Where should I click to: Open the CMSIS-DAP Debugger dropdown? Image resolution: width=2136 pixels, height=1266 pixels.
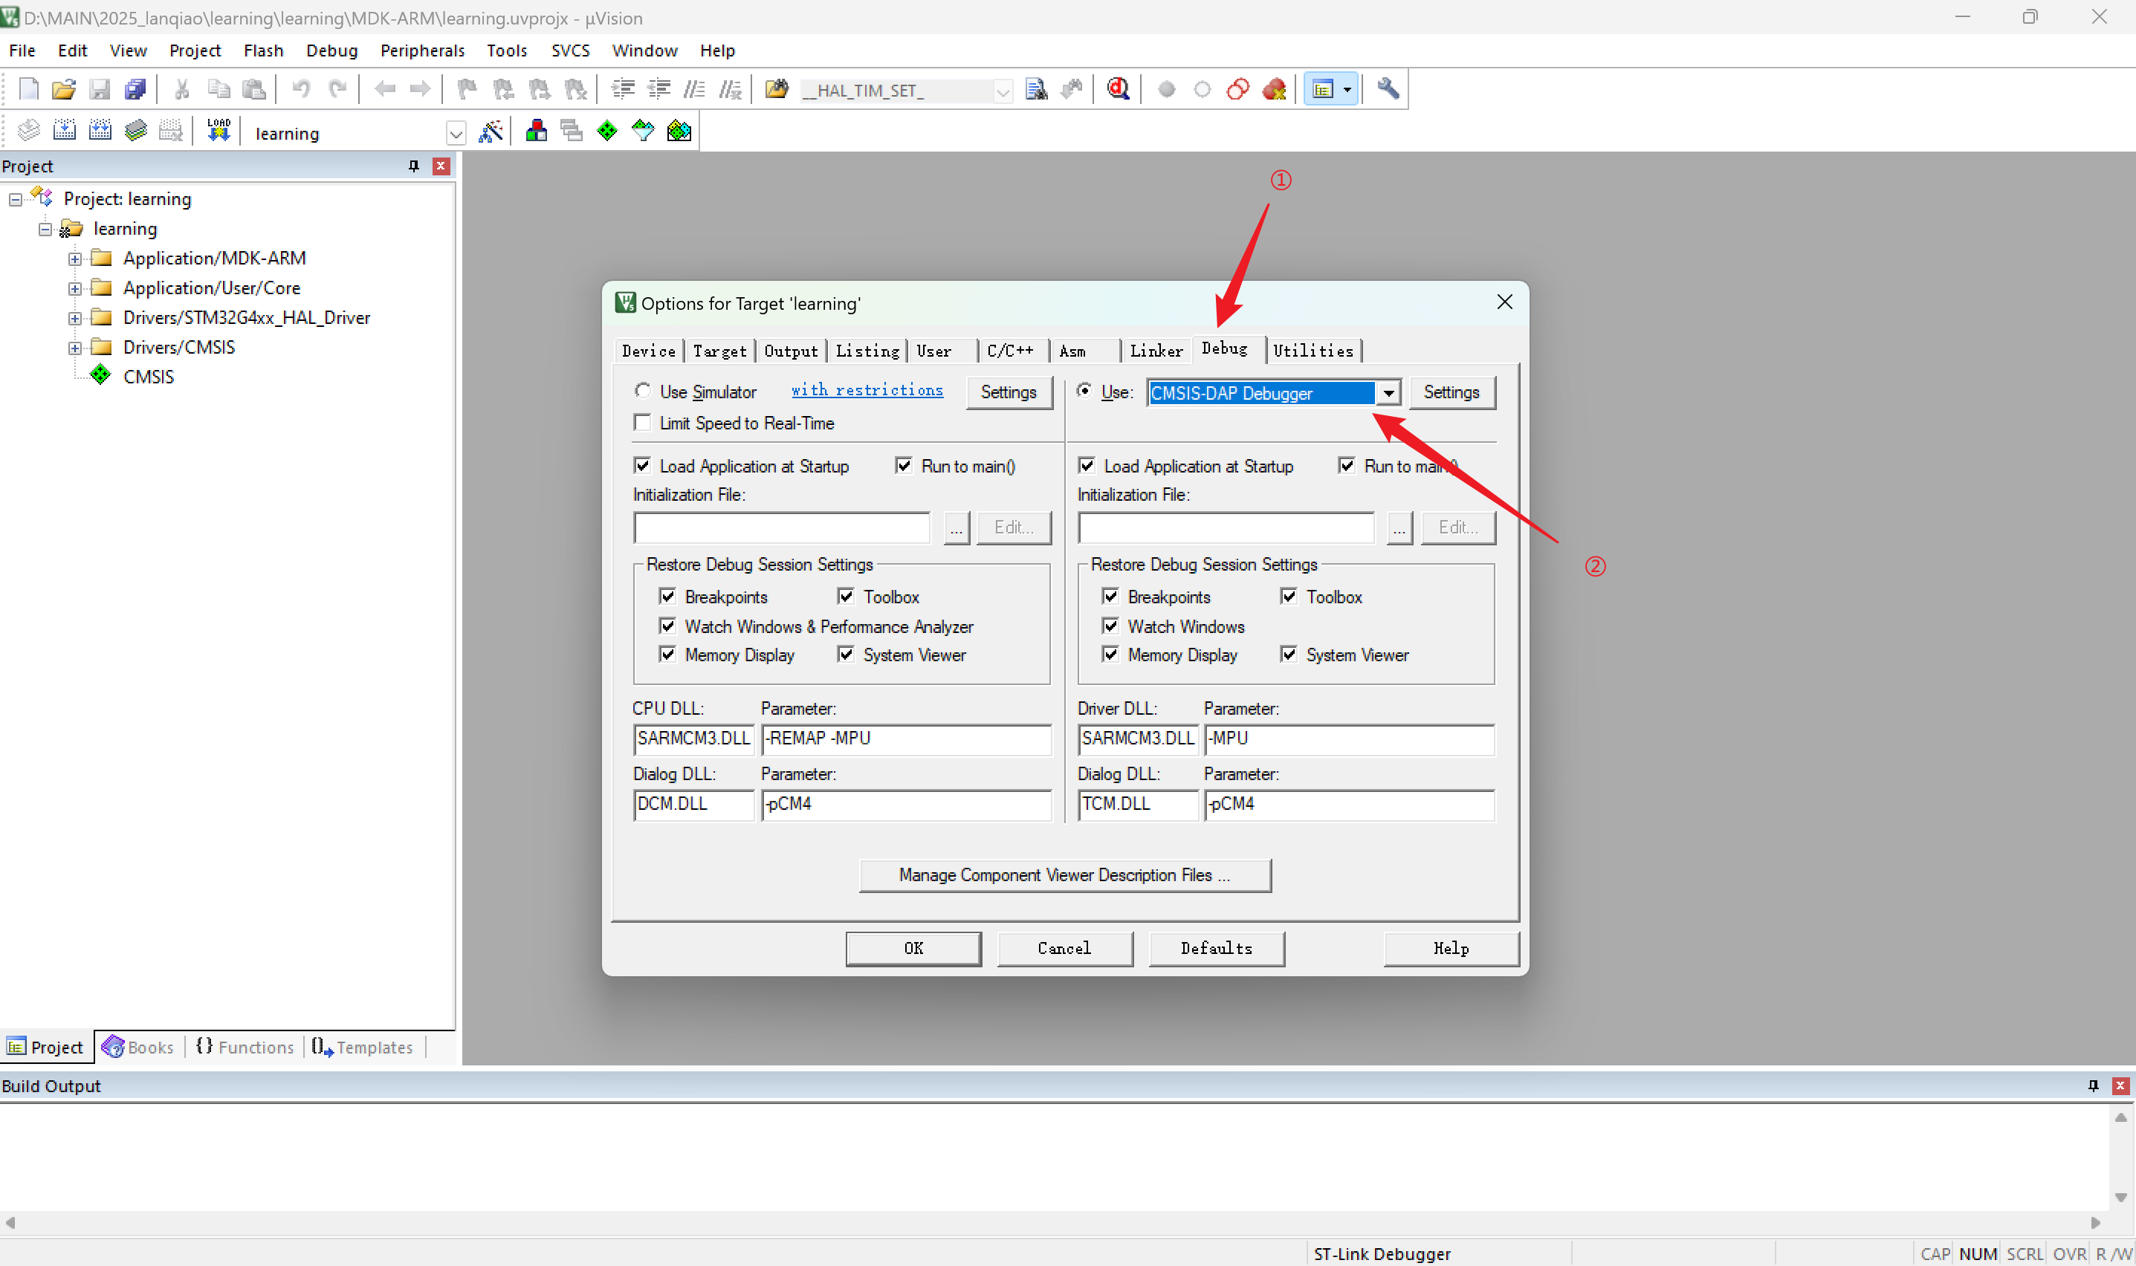tap(1388, 393)
